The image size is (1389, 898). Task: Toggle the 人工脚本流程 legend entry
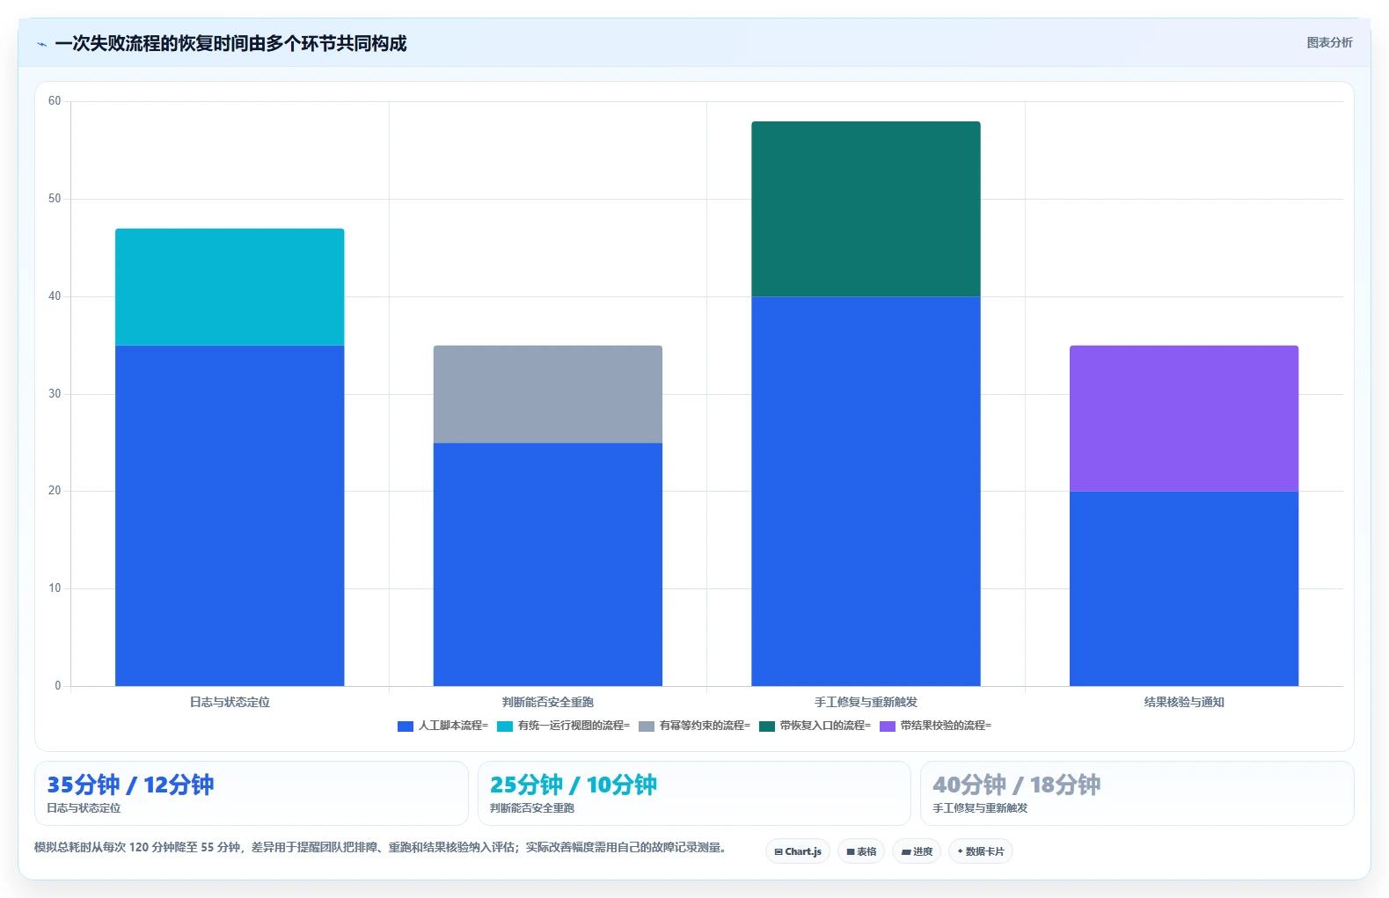pos(442,726)
